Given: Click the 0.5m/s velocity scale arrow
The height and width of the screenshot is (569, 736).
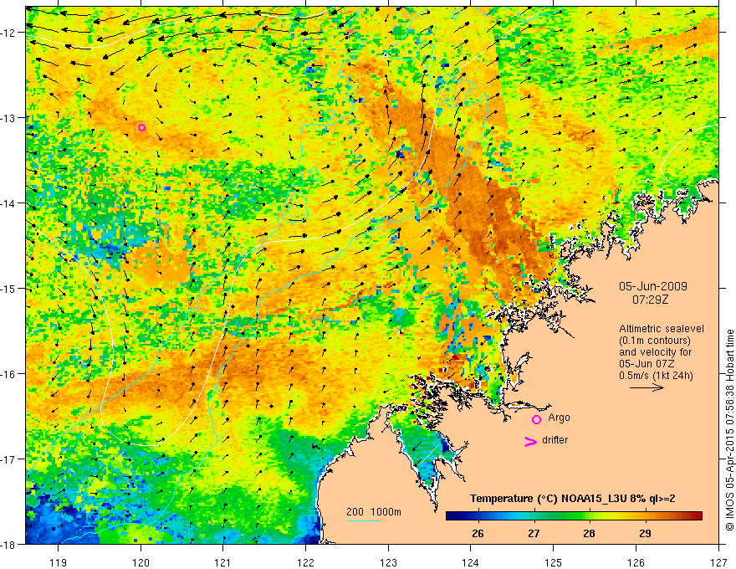Looking at the screenshot, I should (x=647, y=387).
